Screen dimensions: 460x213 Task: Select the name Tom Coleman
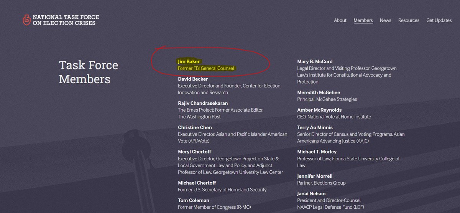193,200
